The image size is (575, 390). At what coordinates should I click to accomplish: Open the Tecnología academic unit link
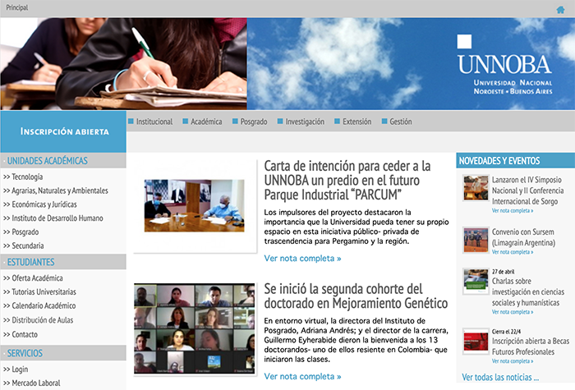[27, 177]
